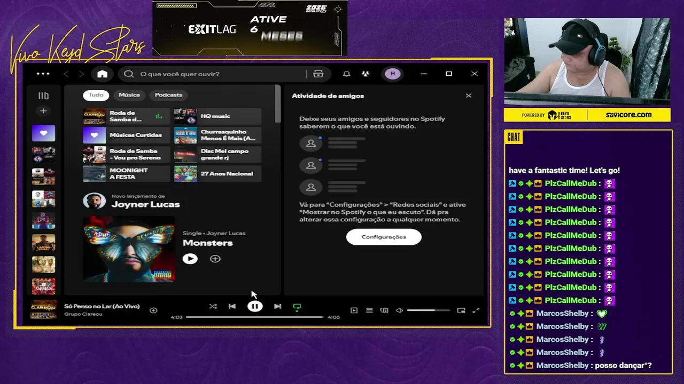Open the playback queue

pyautogui.click(x=369, y=310)
